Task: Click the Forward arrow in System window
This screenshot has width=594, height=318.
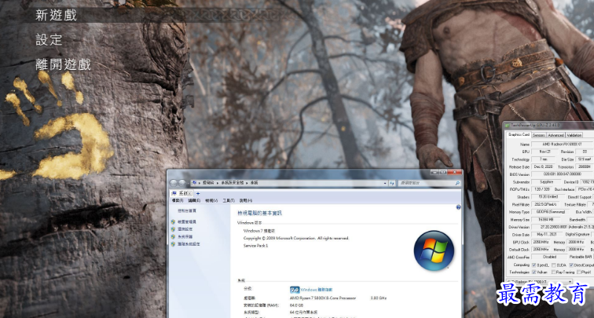Action: [182, 183]
